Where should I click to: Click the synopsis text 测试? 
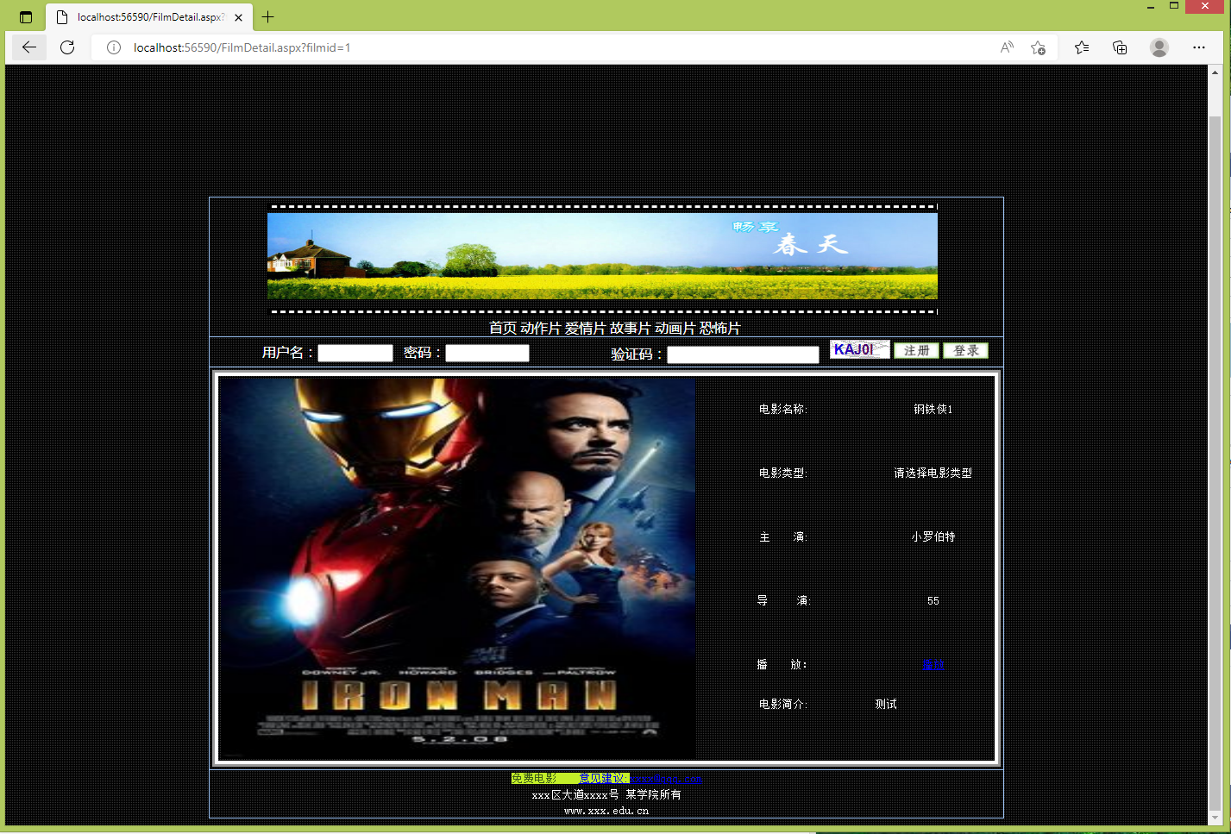886,704
